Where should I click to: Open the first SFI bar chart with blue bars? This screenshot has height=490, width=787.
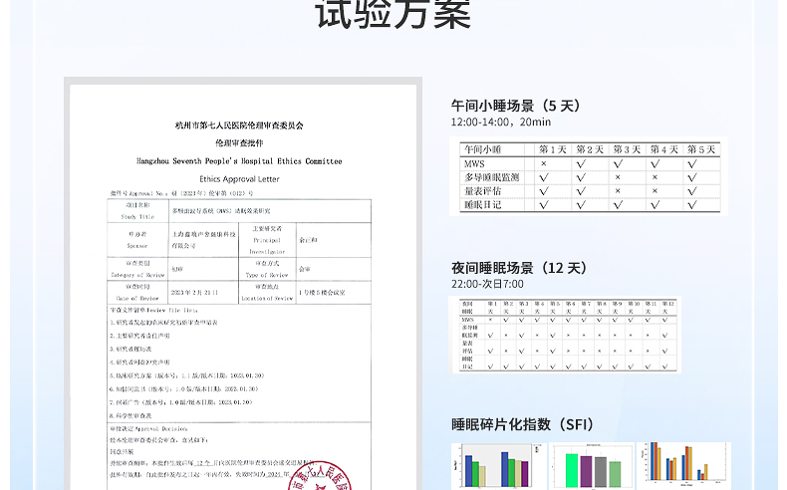pos(494,466)
